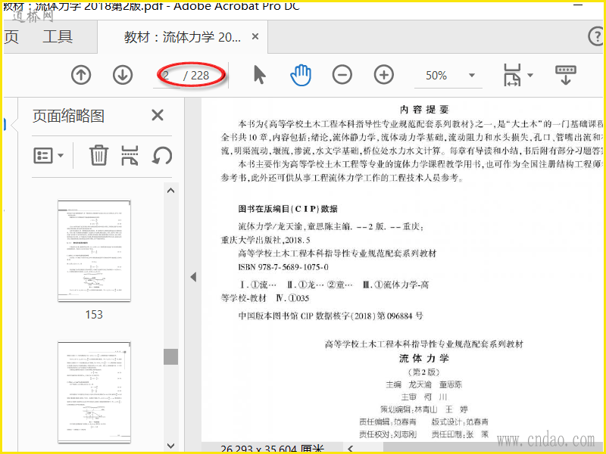The image size is (606, 454).
Task: Click the page size status text
Action: [272, 449]
